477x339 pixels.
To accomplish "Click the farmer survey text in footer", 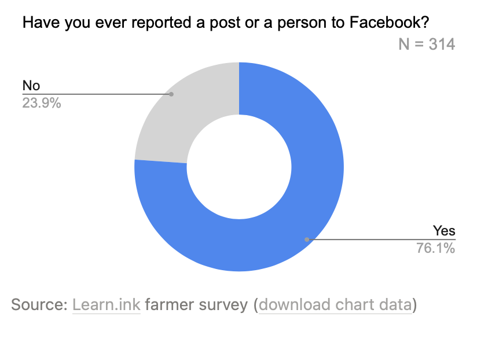I will pos(196,305).
